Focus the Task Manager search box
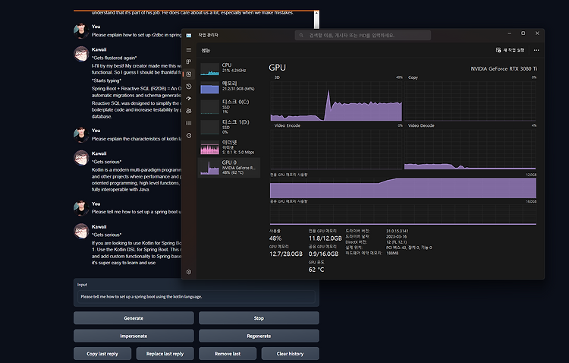The width and height of the screenshot is (569, 363). click(x=363, y=35)
